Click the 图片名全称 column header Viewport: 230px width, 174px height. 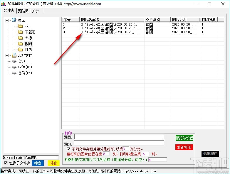click(x=112, y=20)
